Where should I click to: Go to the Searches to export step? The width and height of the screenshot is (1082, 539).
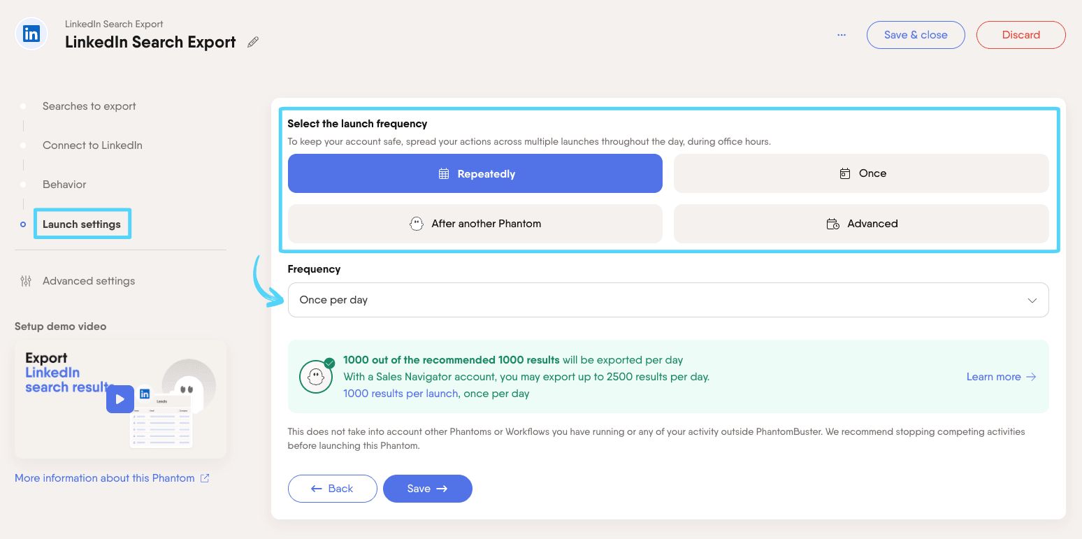(x=89, y=106)
